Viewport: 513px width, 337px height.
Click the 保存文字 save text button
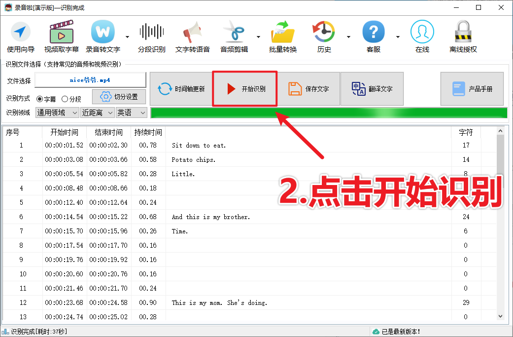coord(308,89)
